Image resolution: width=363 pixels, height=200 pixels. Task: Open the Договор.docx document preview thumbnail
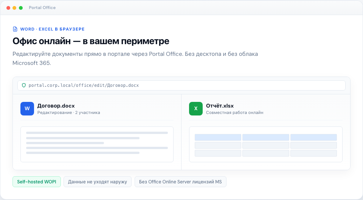pos(97,145)
